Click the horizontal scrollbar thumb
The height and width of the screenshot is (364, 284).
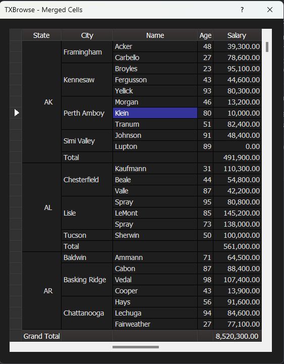coord(136,347)
